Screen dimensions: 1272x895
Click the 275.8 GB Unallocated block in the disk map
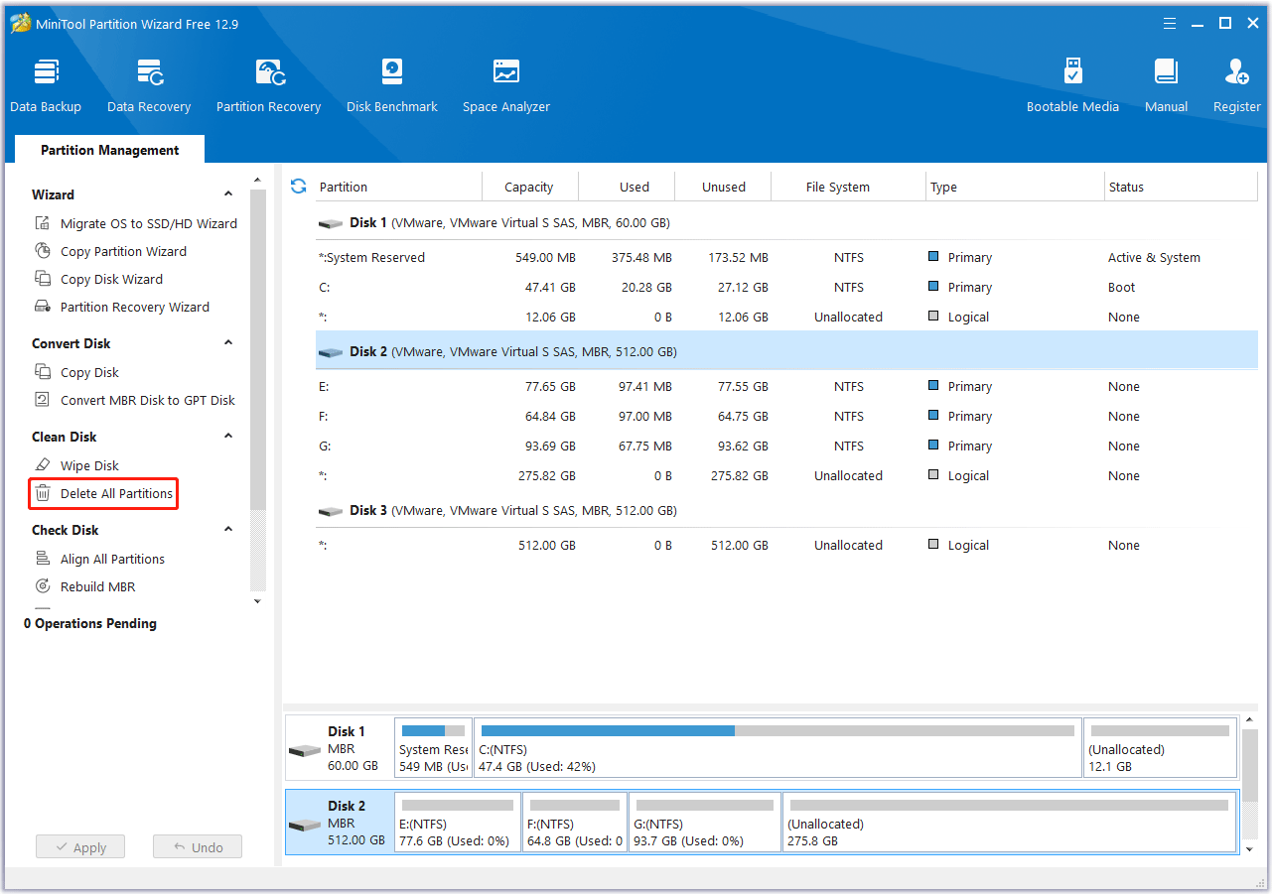tap(1010, 823)
